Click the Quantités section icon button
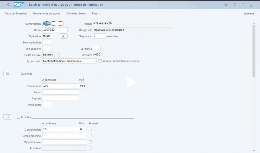This screenshot has width=260, height=153. click(x=7, y=74)
